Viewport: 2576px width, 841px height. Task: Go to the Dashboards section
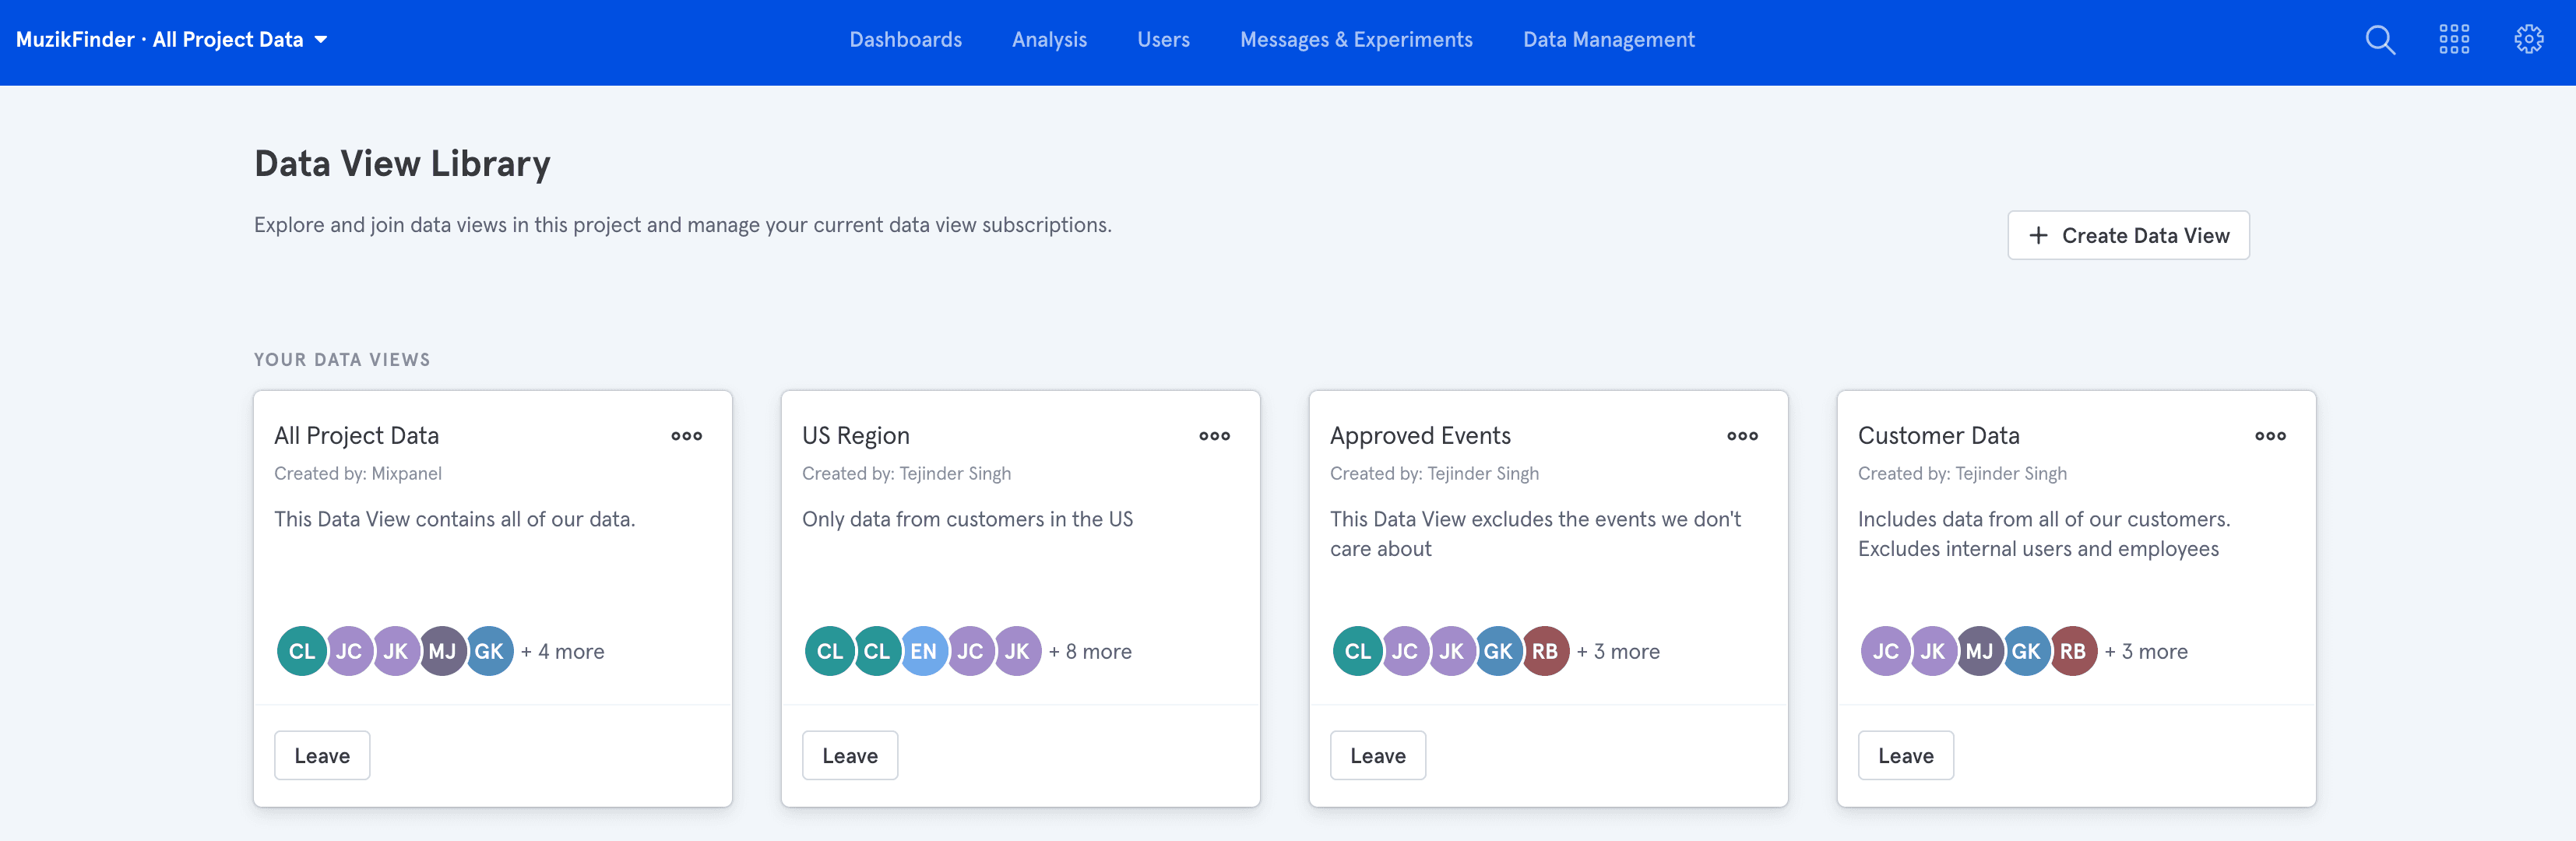pyautogui.click(x=905, y=39)
